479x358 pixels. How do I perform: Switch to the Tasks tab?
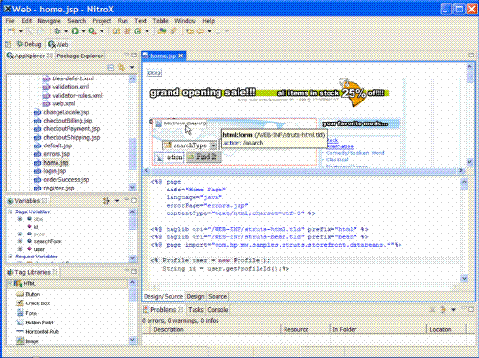pyautogui.click(x=195, y=310)
